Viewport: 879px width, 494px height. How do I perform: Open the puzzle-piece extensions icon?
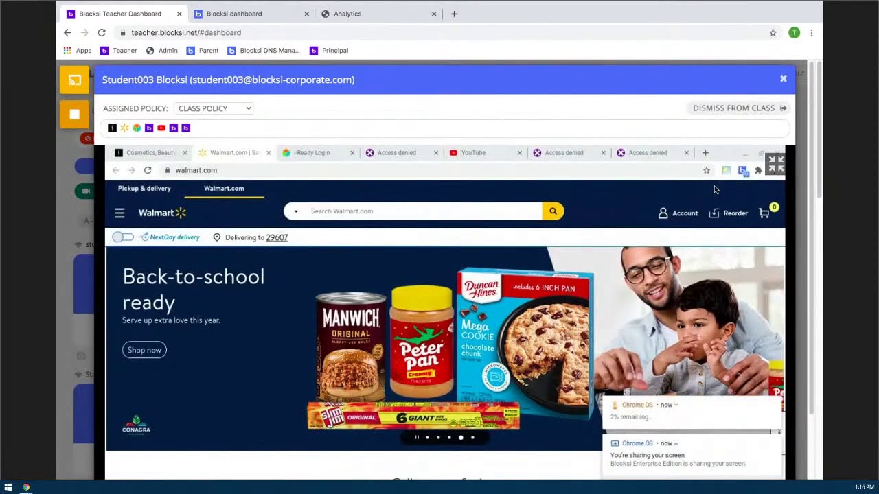point(758,170)
